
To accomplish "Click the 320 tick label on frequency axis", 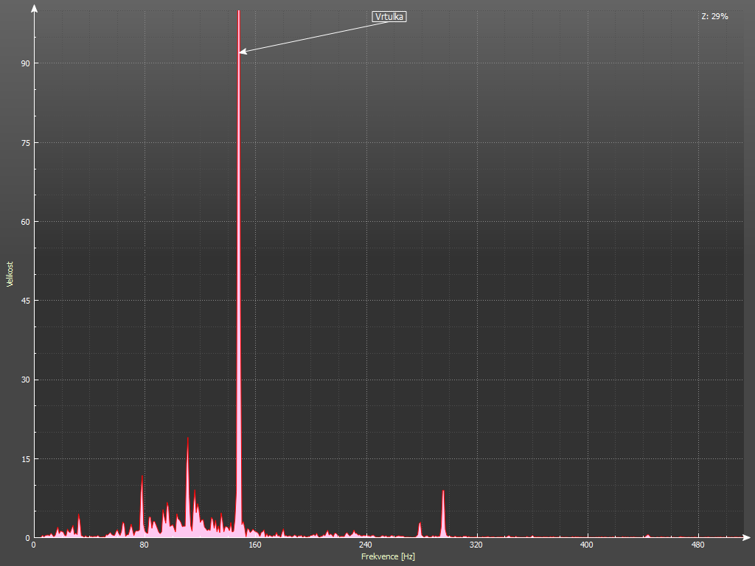I will coord(476,545).
